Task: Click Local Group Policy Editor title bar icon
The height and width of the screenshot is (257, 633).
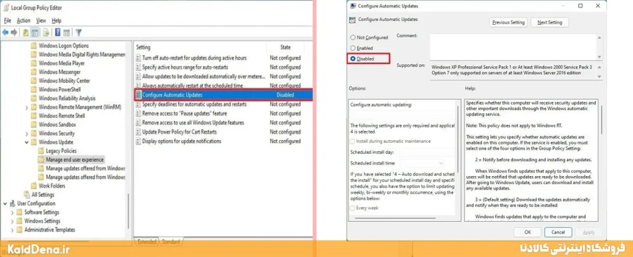Action: [x=5, y=7]
